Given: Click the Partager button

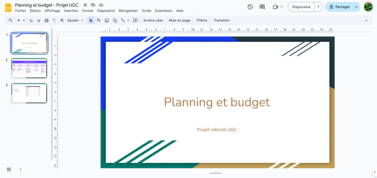Looking at the screenshot, I should 339,7.
